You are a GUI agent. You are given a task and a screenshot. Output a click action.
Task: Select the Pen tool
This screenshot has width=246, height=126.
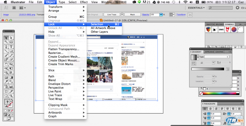coord(6,47)
